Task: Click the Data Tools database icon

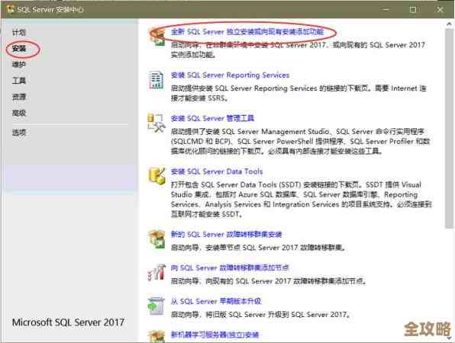Action: click(x=157, y=176)
